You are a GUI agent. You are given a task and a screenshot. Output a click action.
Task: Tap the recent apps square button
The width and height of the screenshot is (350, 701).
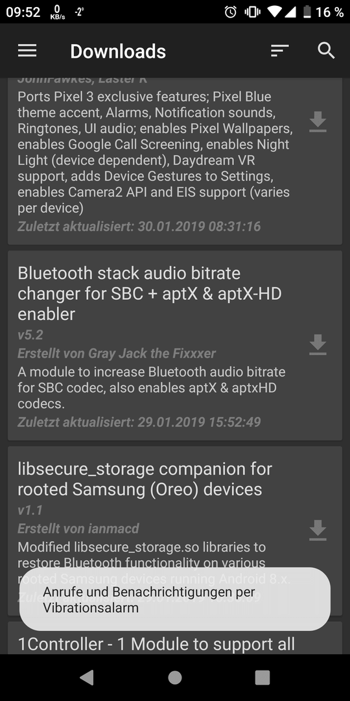pos(262,677)
